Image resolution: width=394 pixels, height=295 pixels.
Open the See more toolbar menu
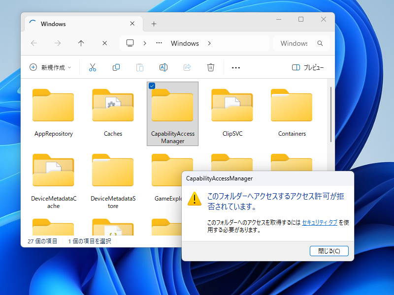click(236, 68)
